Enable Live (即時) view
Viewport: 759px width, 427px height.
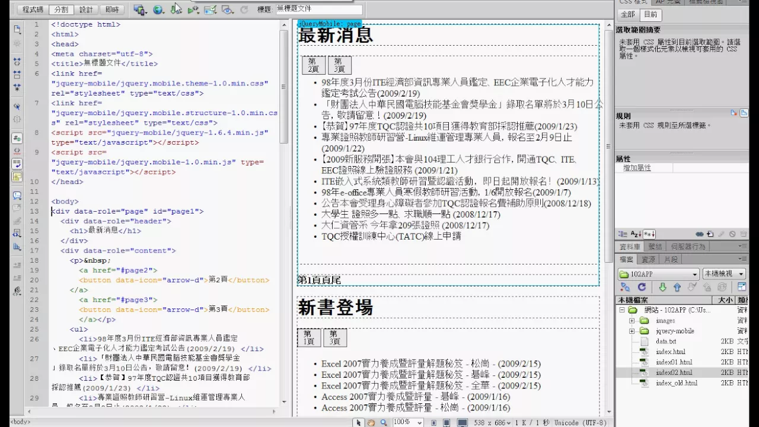(111, 9)
